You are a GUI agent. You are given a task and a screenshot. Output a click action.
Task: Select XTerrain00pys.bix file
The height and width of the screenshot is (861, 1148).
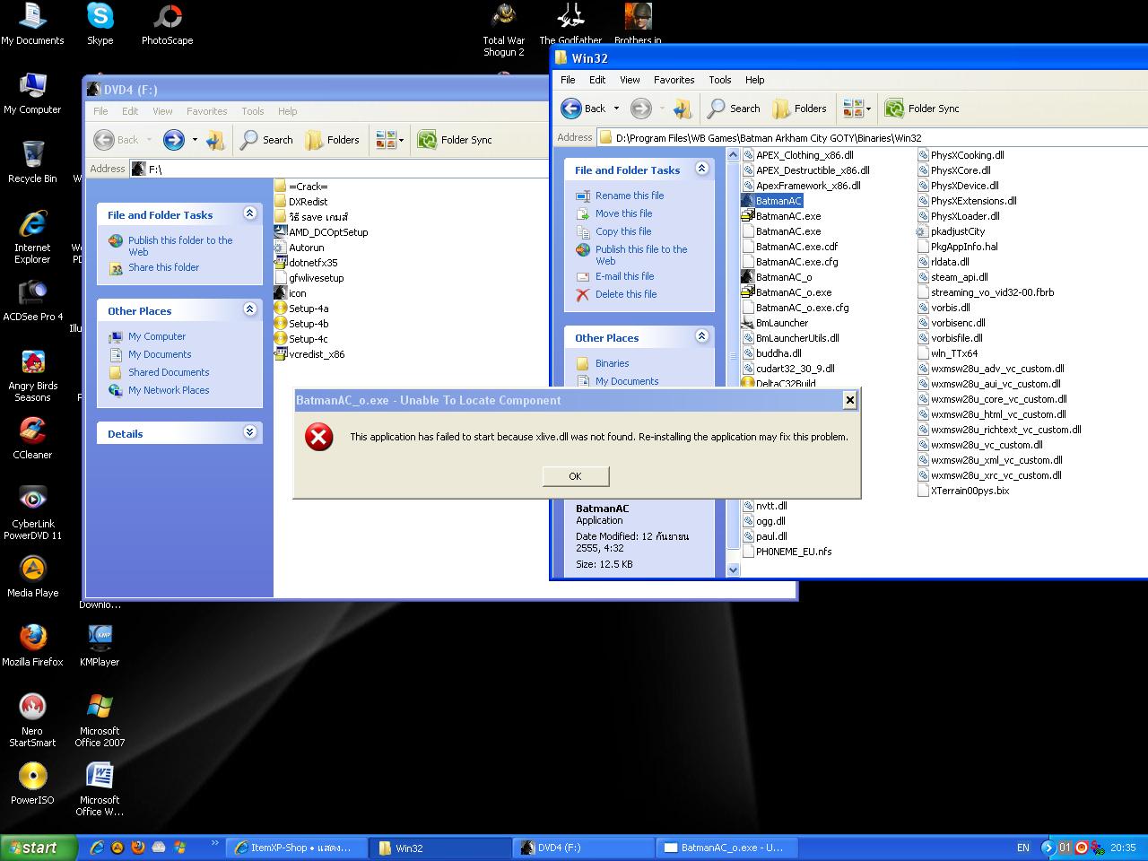coord(970,491)
